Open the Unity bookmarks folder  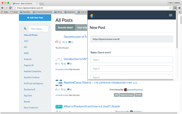[x=82, y=12]
